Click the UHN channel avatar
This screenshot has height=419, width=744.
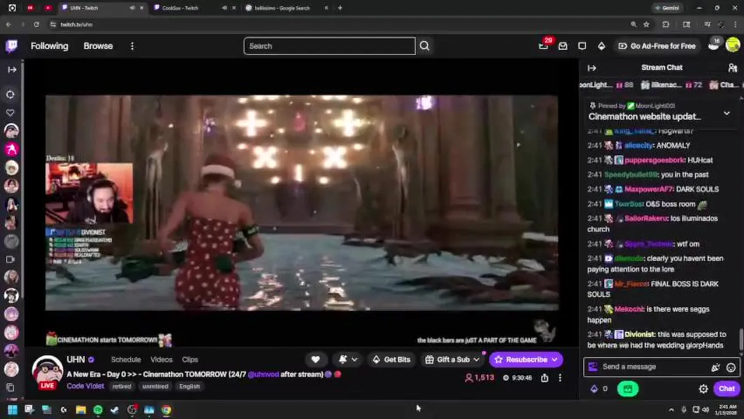[x=47, y=370]
